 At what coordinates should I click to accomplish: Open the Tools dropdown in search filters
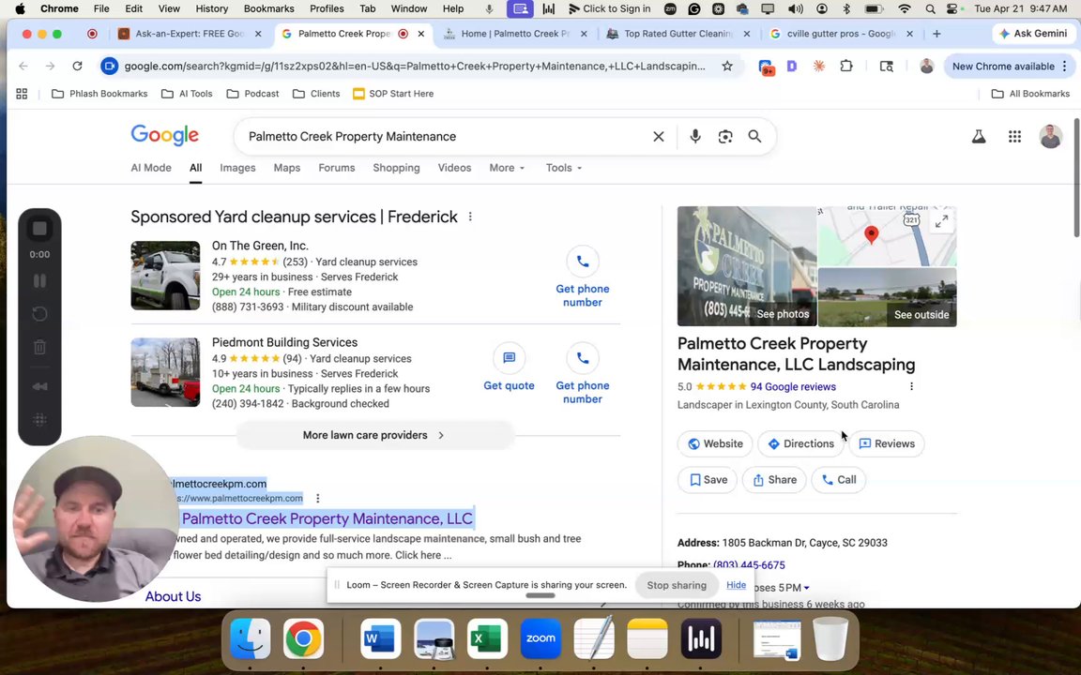pos(563,168)
